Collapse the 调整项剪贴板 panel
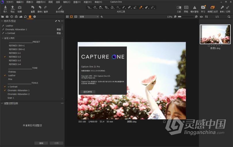Viewport: 233px width, 147px height. [x=2, y=103]
